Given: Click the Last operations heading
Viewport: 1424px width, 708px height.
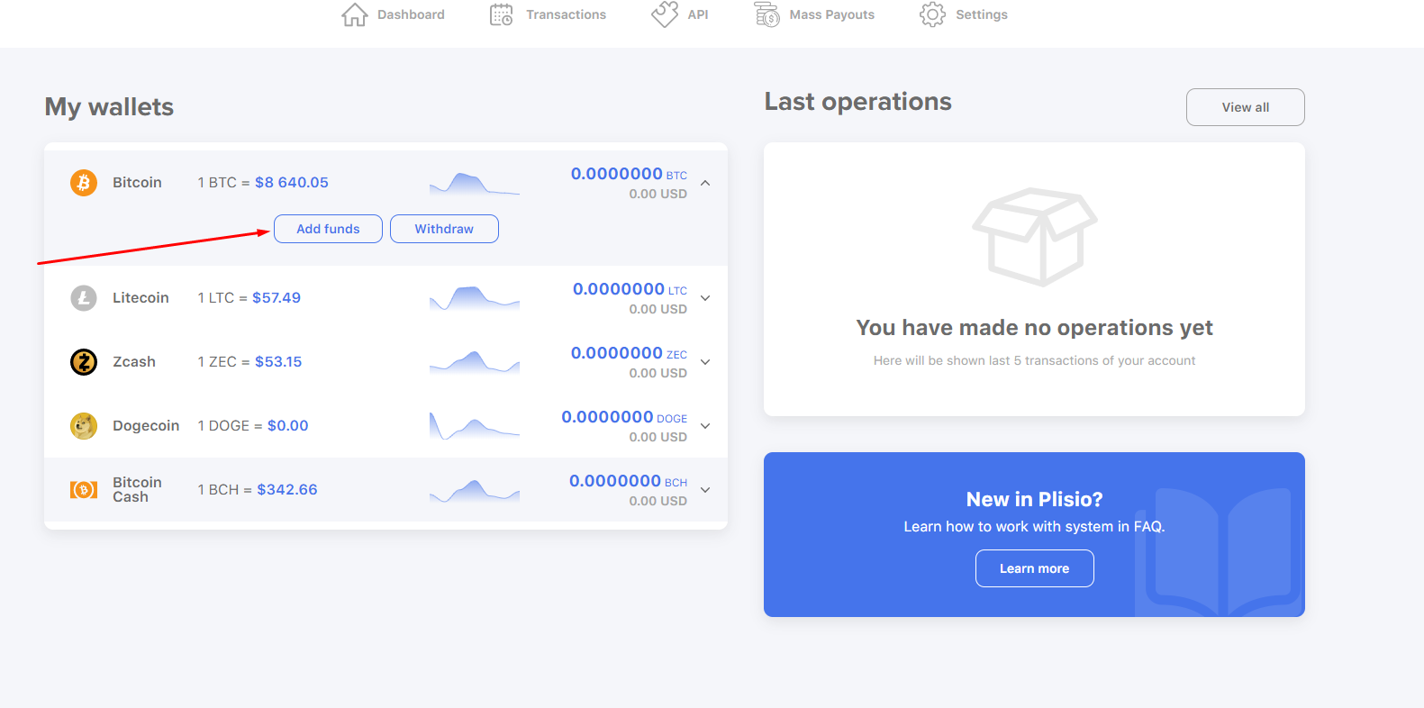Looking at the screenshot, I should click(x=858, y=102).
